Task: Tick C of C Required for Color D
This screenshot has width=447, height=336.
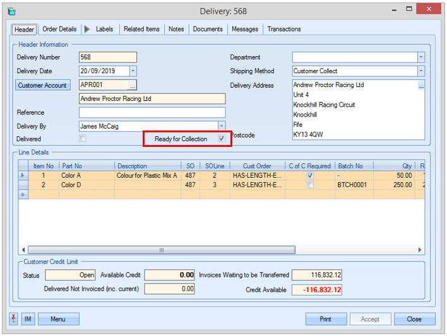Action: [309, 185]
